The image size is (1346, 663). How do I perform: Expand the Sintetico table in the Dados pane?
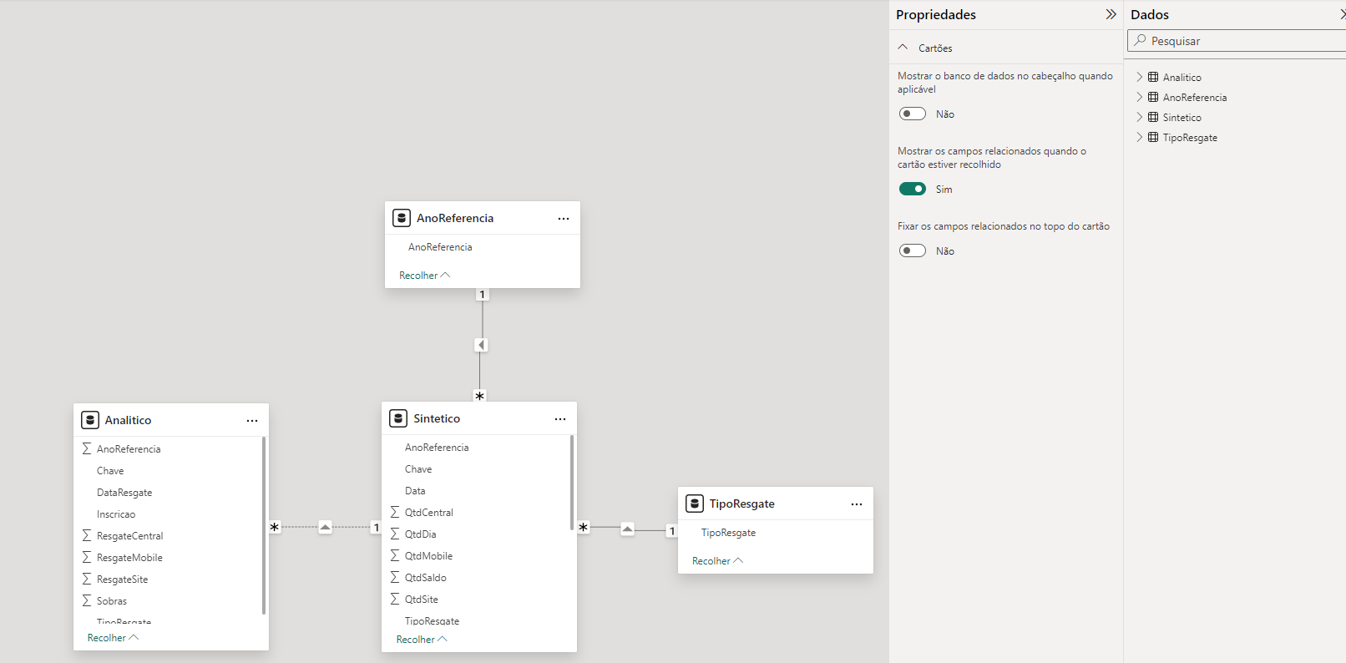[x=1139, y=117]
